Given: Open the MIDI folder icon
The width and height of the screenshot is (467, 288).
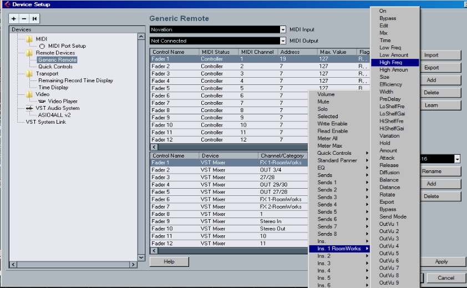Looking at the screenshot, I should [x=29, y=39].
